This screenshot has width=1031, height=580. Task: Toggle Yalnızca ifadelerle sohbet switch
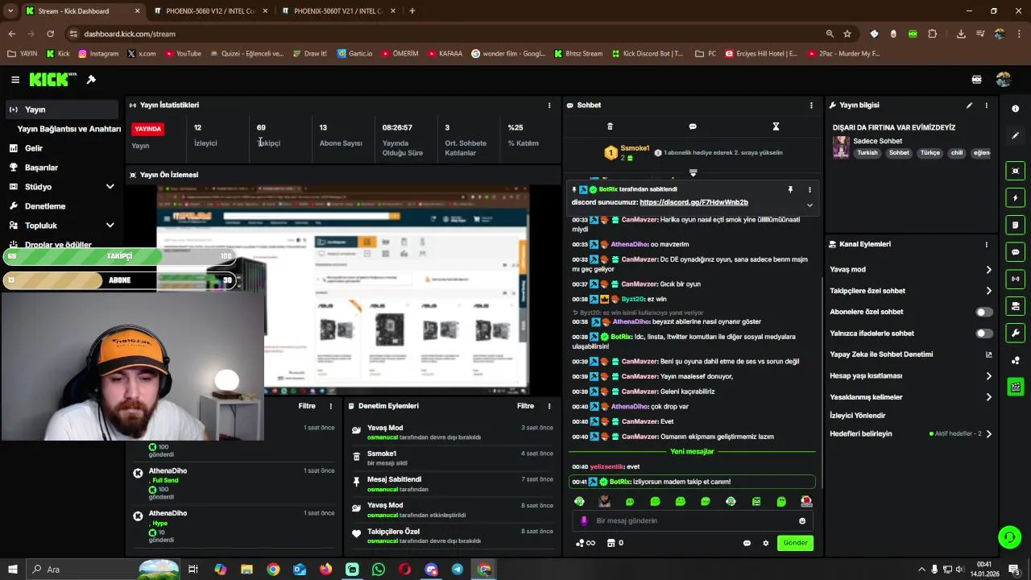(x=983, y=333)
